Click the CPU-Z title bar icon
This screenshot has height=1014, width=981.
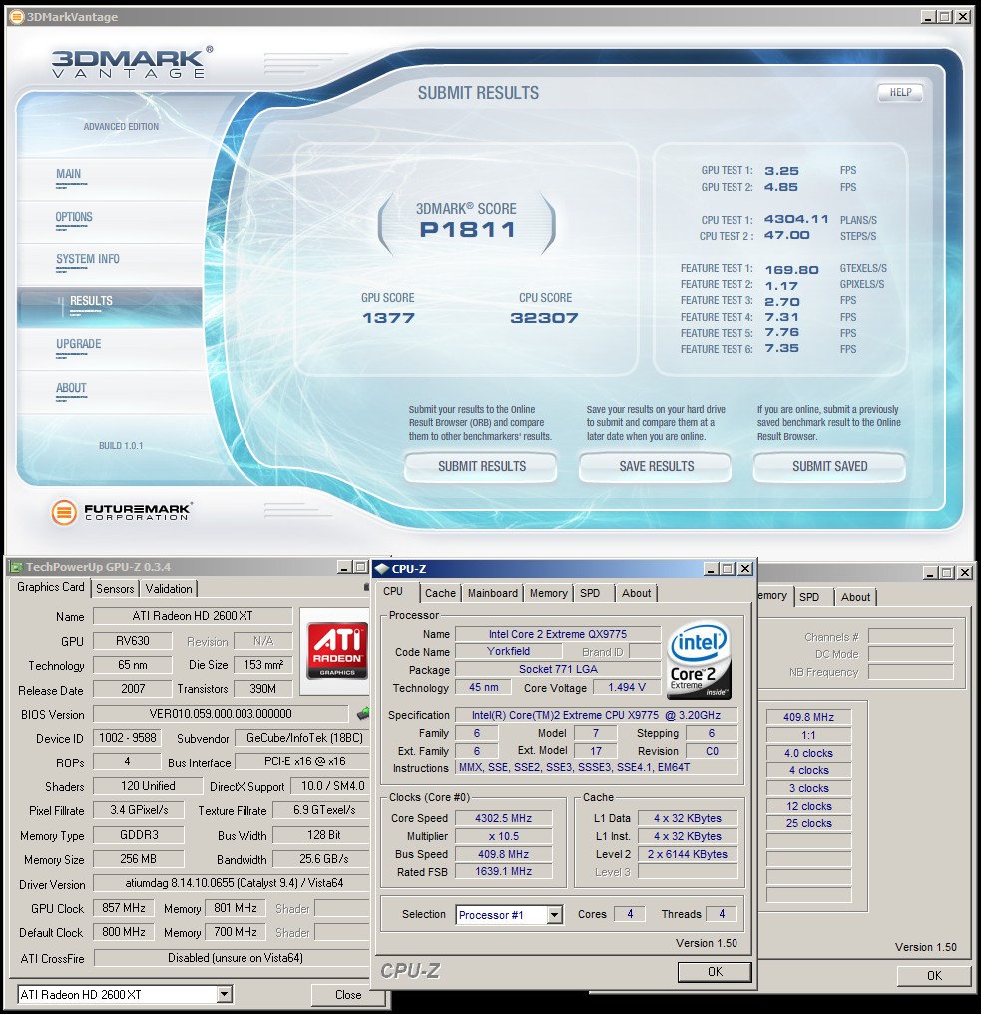point(381,569)
